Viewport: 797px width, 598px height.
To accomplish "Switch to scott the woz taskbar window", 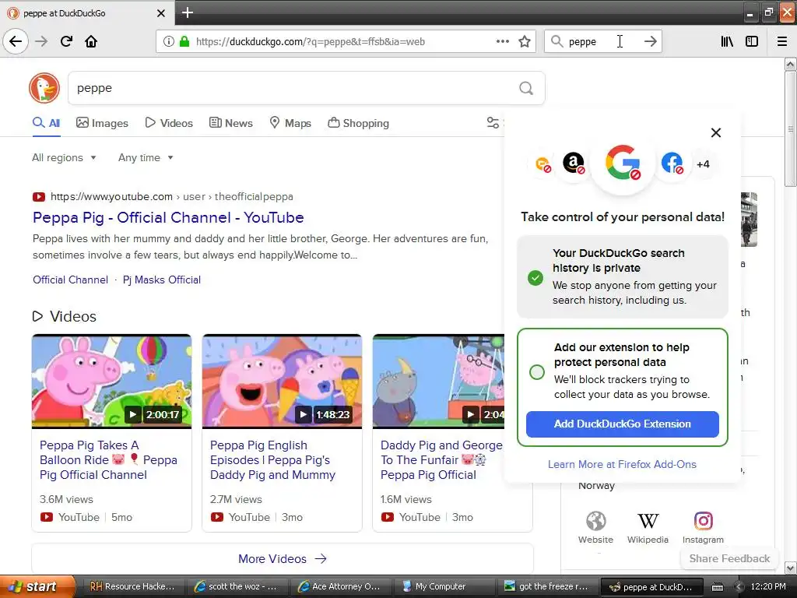I will (237, 587).
